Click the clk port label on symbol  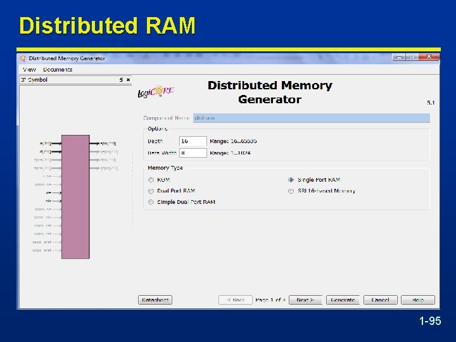pyautogui.click(x=48, y=201)
